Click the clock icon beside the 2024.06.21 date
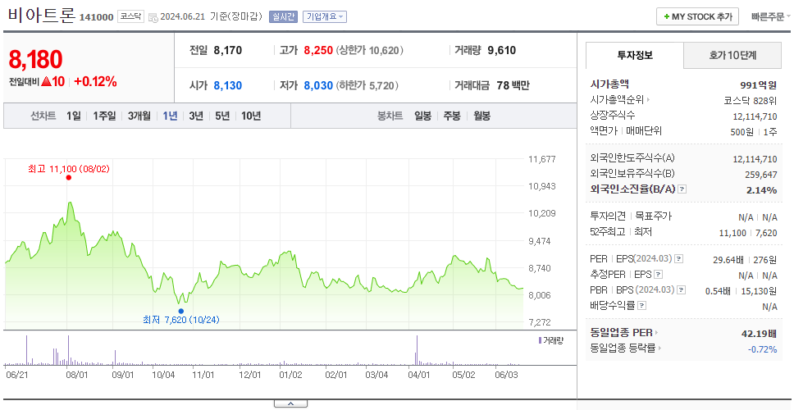The width and height of the screenshot is (794, 410). pyautogui.click(x=153, y=17)
